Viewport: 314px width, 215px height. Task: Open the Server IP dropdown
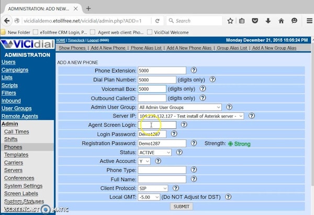[190, 116]
